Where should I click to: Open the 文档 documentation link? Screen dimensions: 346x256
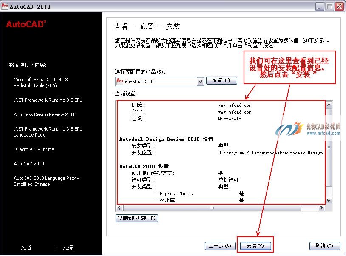click(x=26, y=247)
